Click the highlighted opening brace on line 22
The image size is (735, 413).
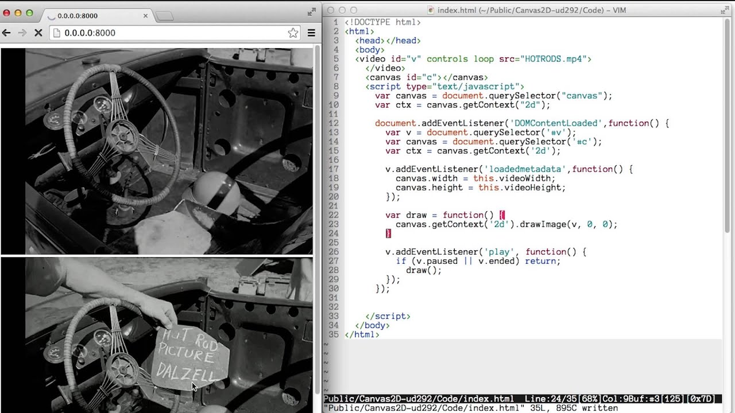(502, 215)
